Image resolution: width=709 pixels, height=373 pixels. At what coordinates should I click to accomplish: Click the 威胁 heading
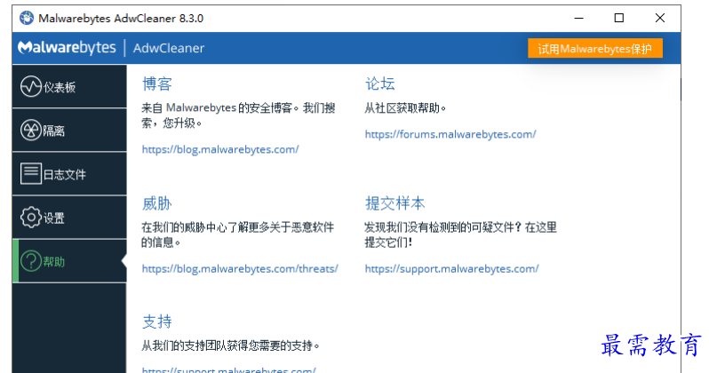[x=157, y=203]
